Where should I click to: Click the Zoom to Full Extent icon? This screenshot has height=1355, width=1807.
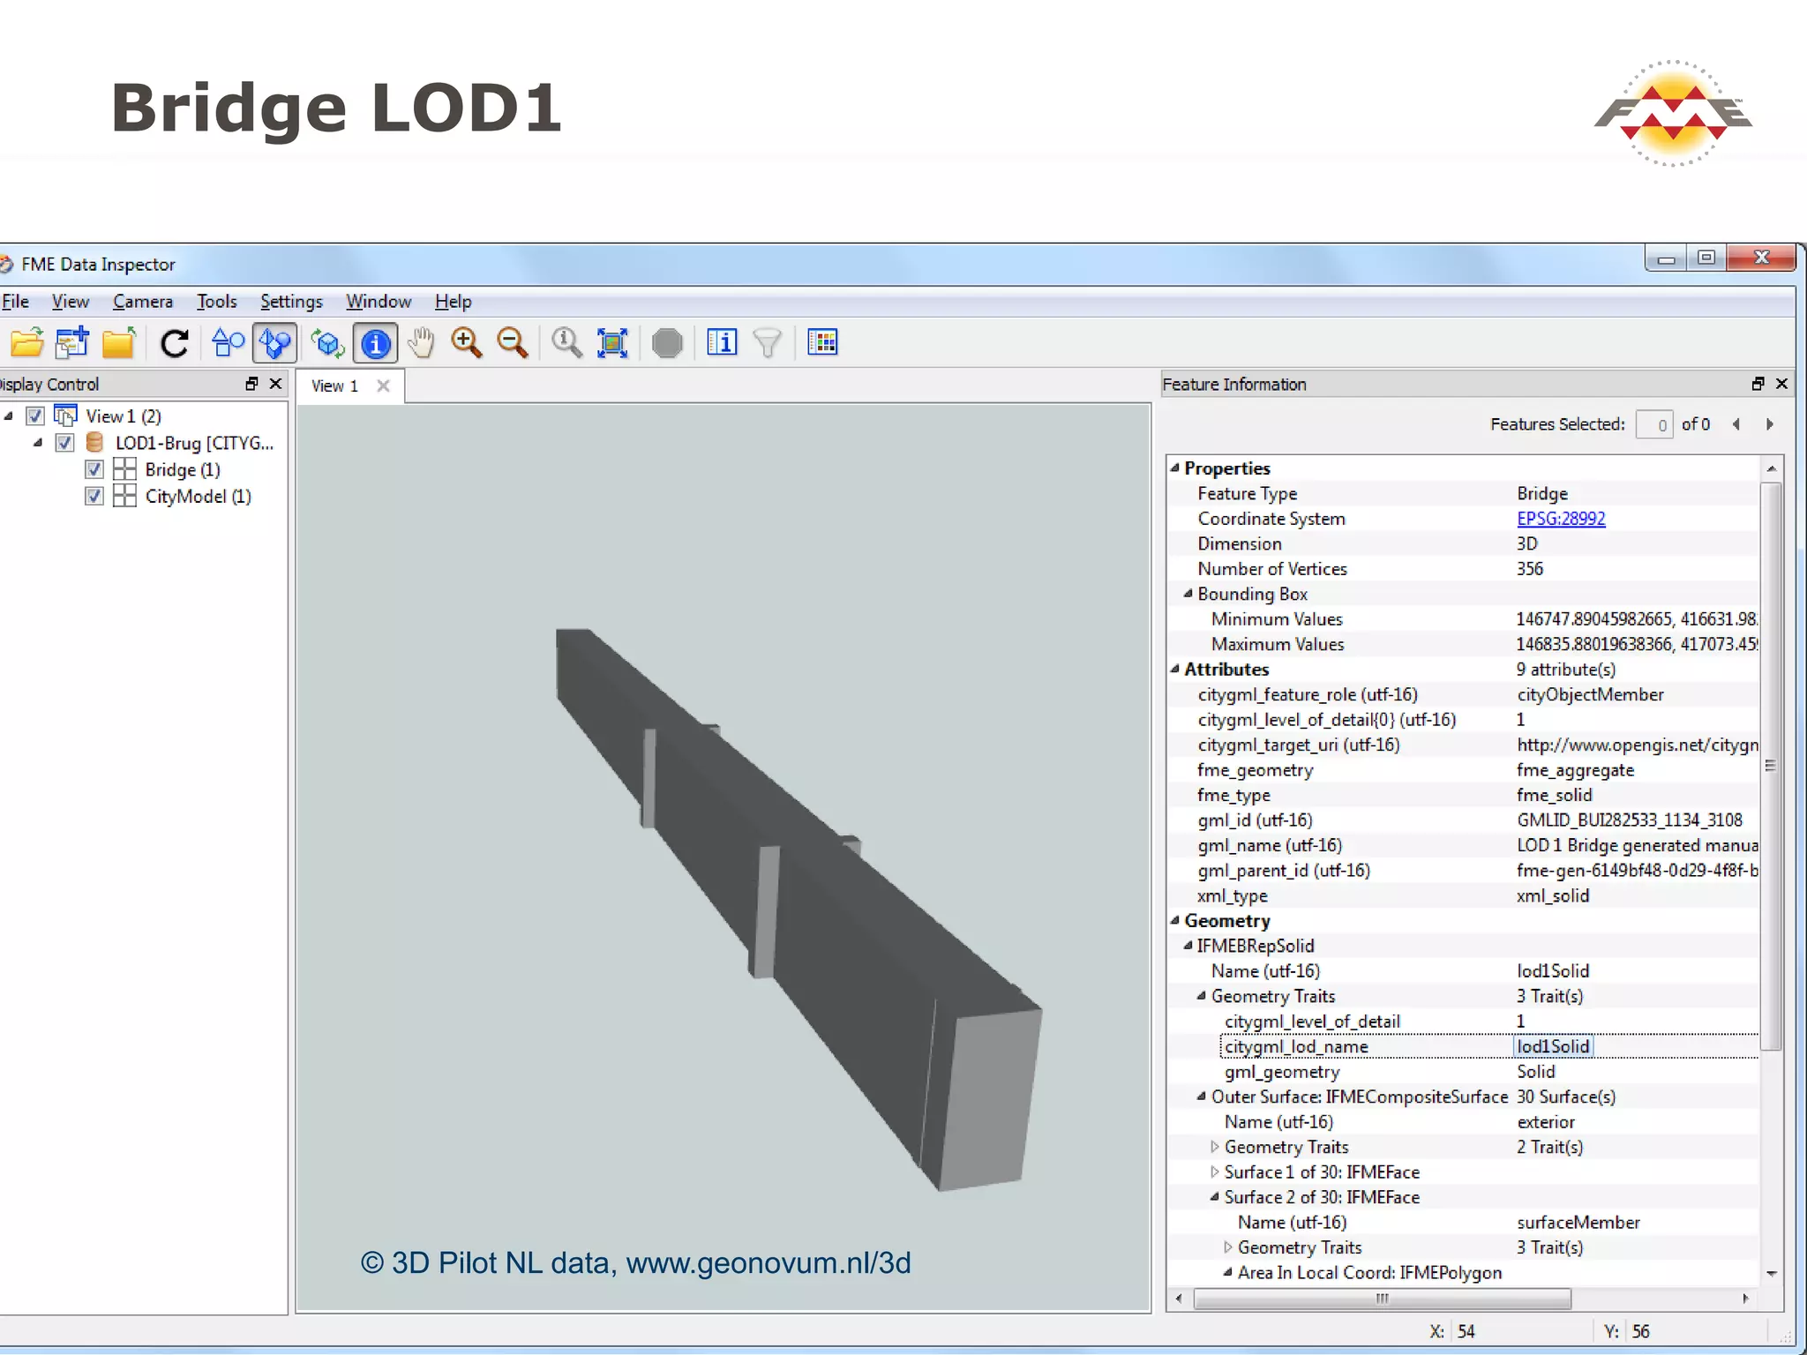[612, 342]
